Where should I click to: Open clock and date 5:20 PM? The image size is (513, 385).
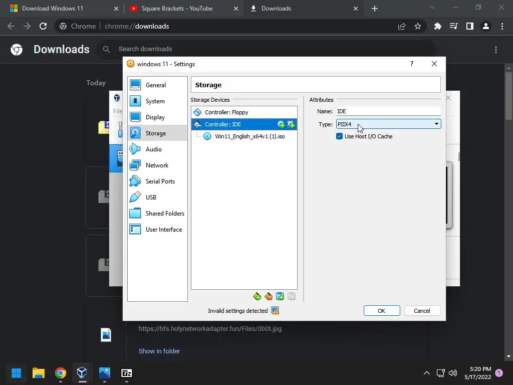477,373
